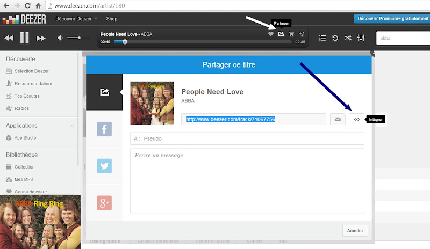Click the ABBA Ring Ring cover in sidebar

pyautogui.click(x=40, y=222)
